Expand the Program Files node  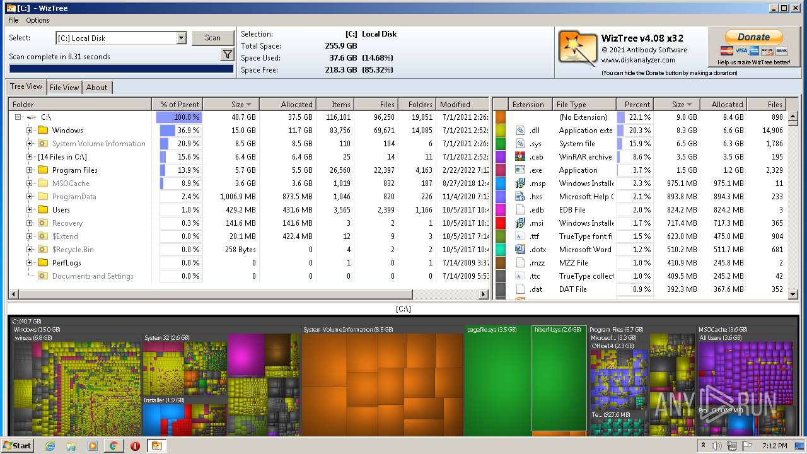point(30,170)
